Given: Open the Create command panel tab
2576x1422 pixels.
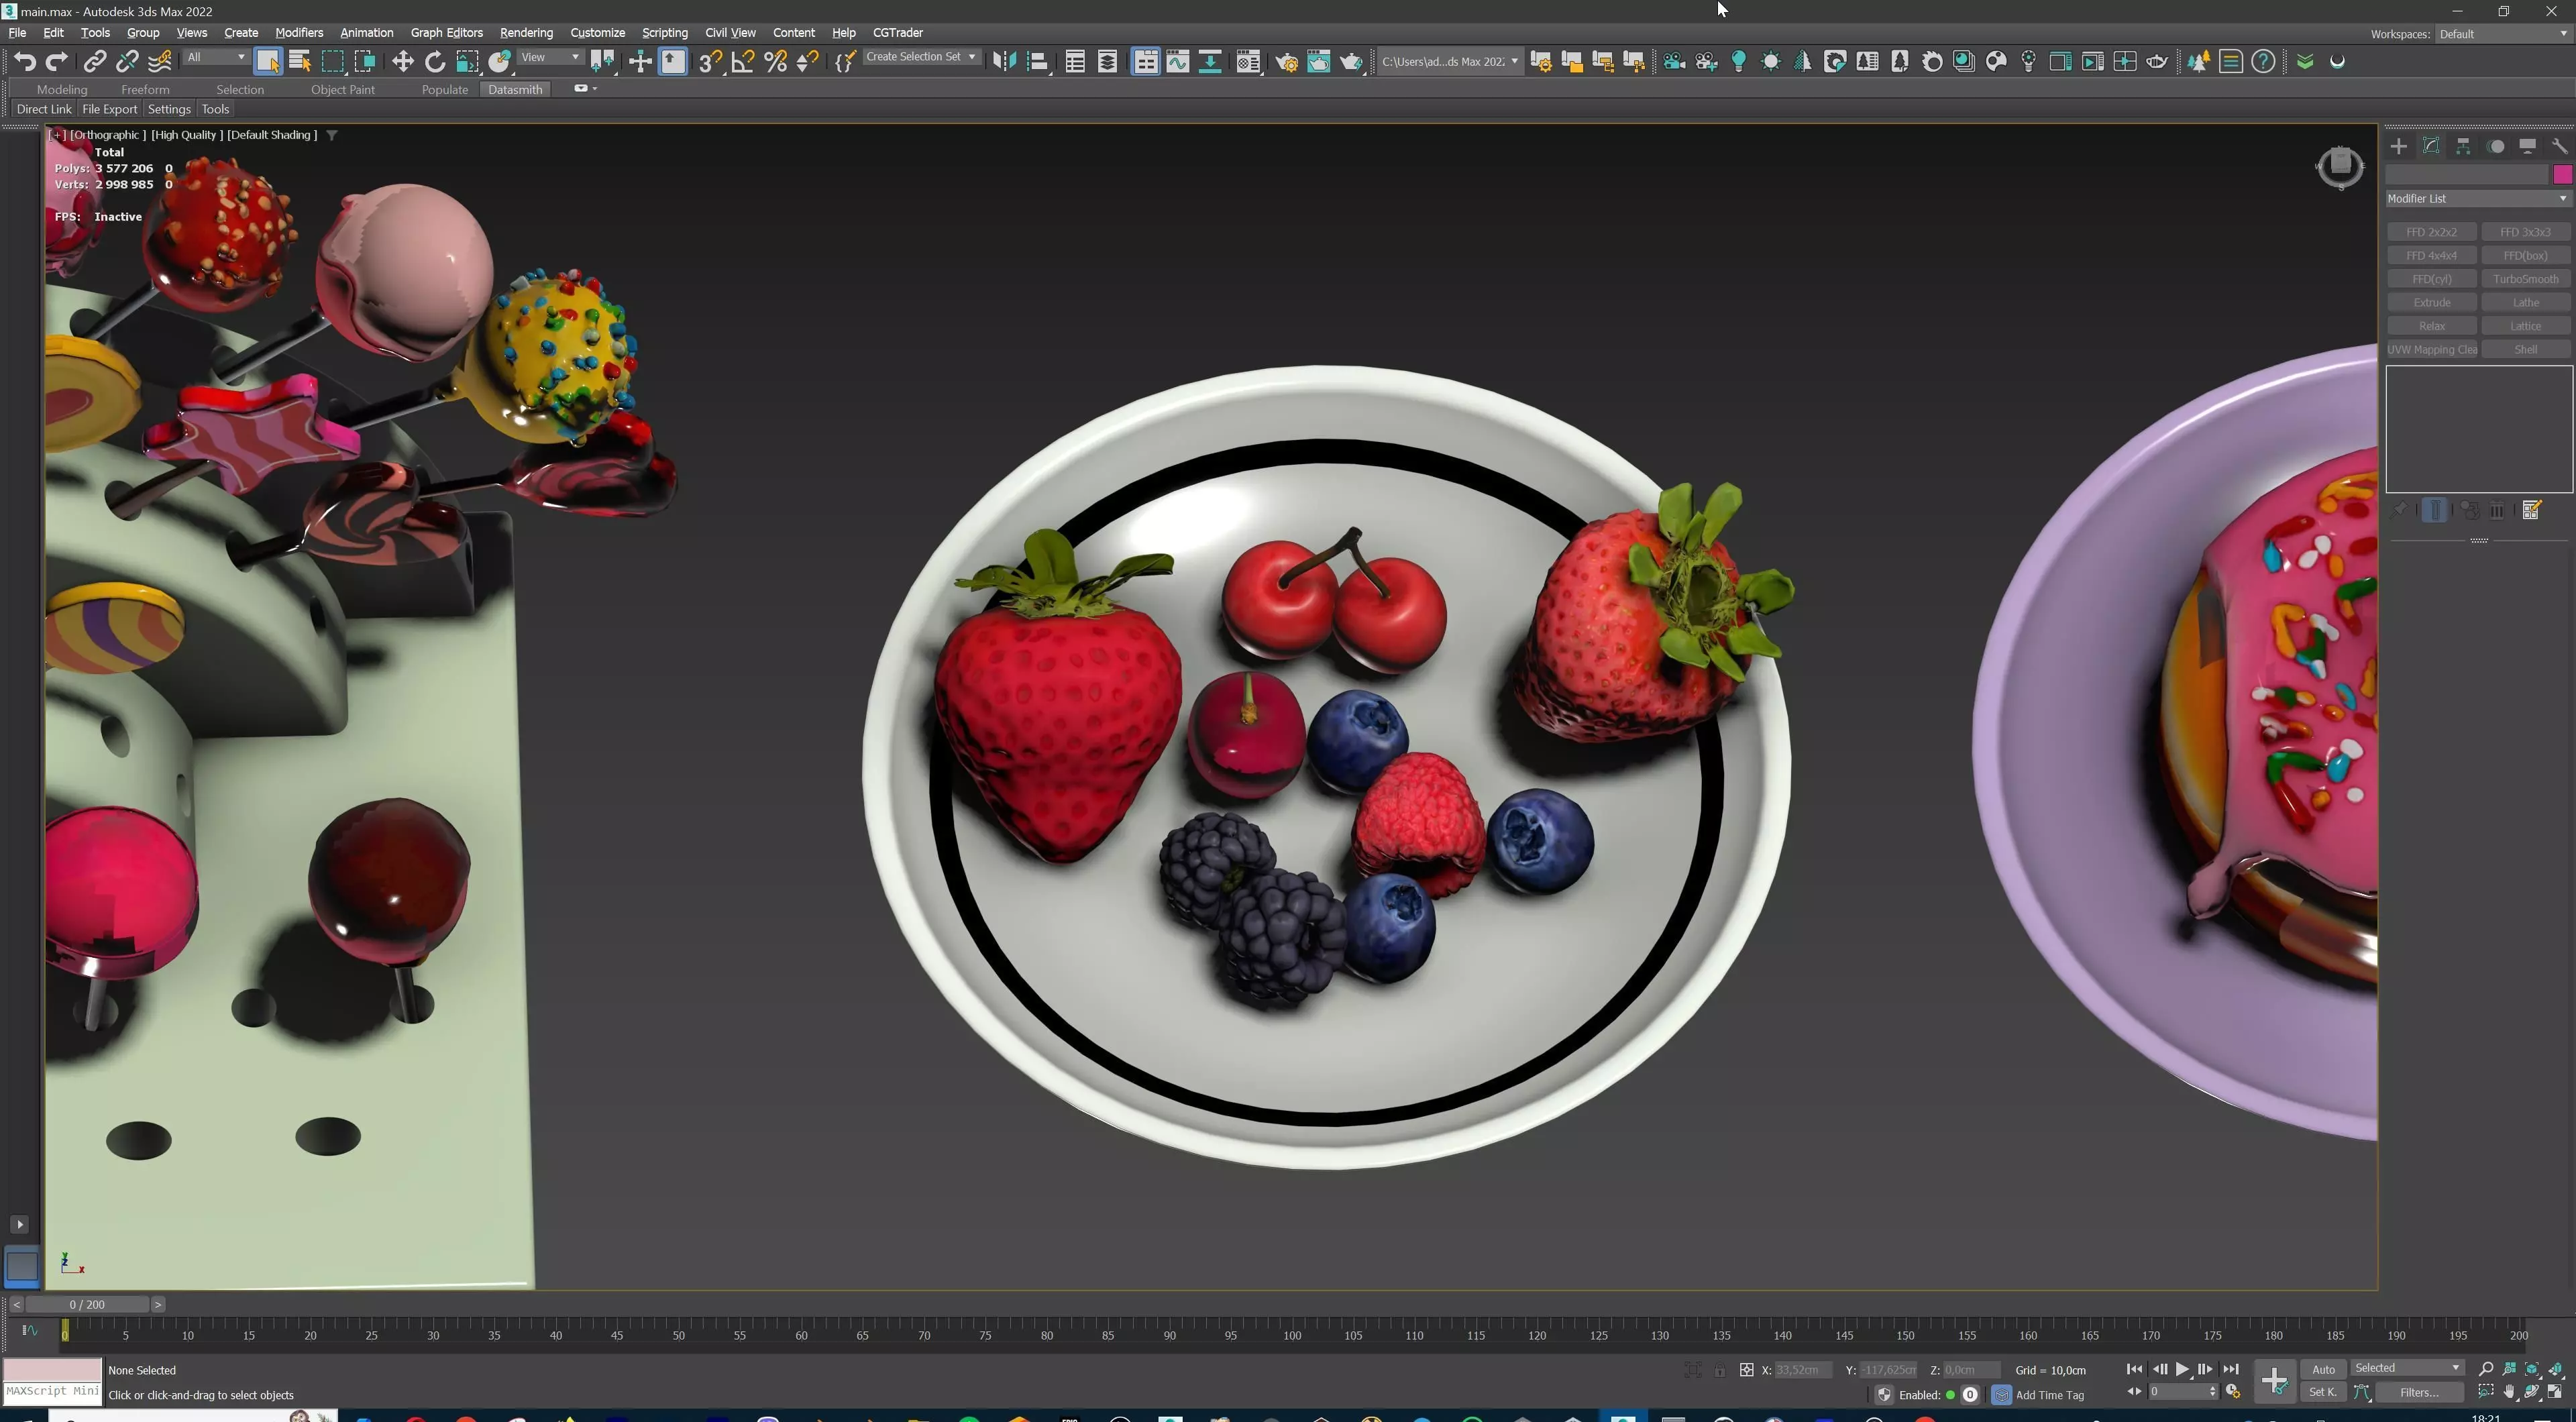Looking at the screenshot, I should 2399,146.
